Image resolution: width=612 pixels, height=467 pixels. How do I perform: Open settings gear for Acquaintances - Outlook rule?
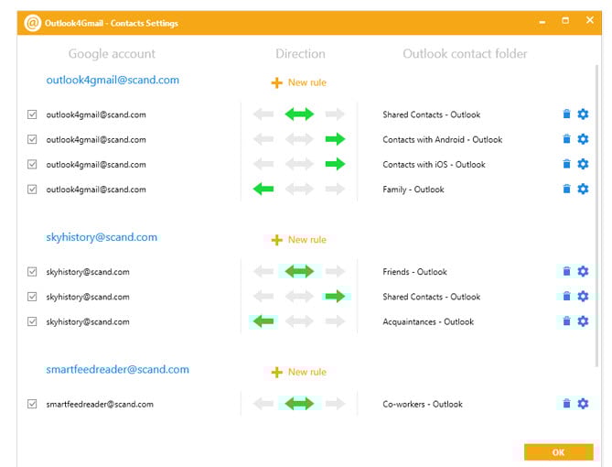[x=583, y=321]
